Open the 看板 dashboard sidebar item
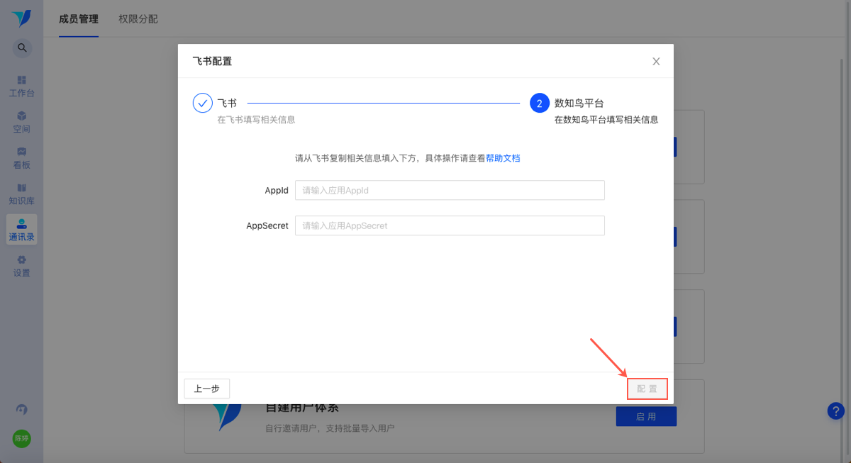The image size is (851, 463). [x=21, y=158]
